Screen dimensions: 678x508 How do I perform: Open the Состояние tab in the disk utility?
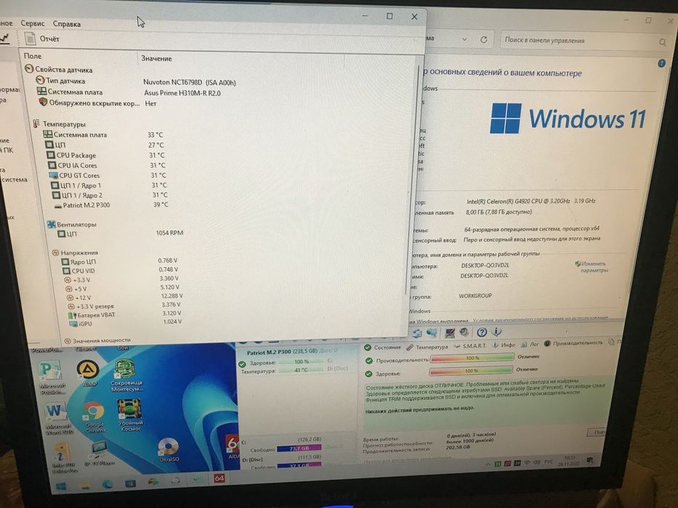383,347
